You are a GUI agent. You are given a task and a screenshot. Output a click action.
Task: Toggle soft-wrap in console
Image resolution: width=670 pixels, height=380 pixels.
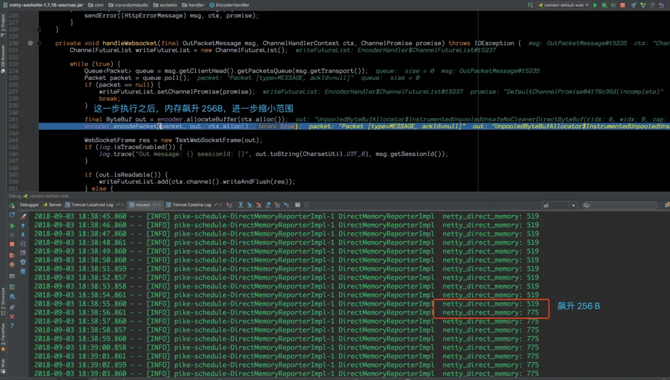tap(23, 244)
